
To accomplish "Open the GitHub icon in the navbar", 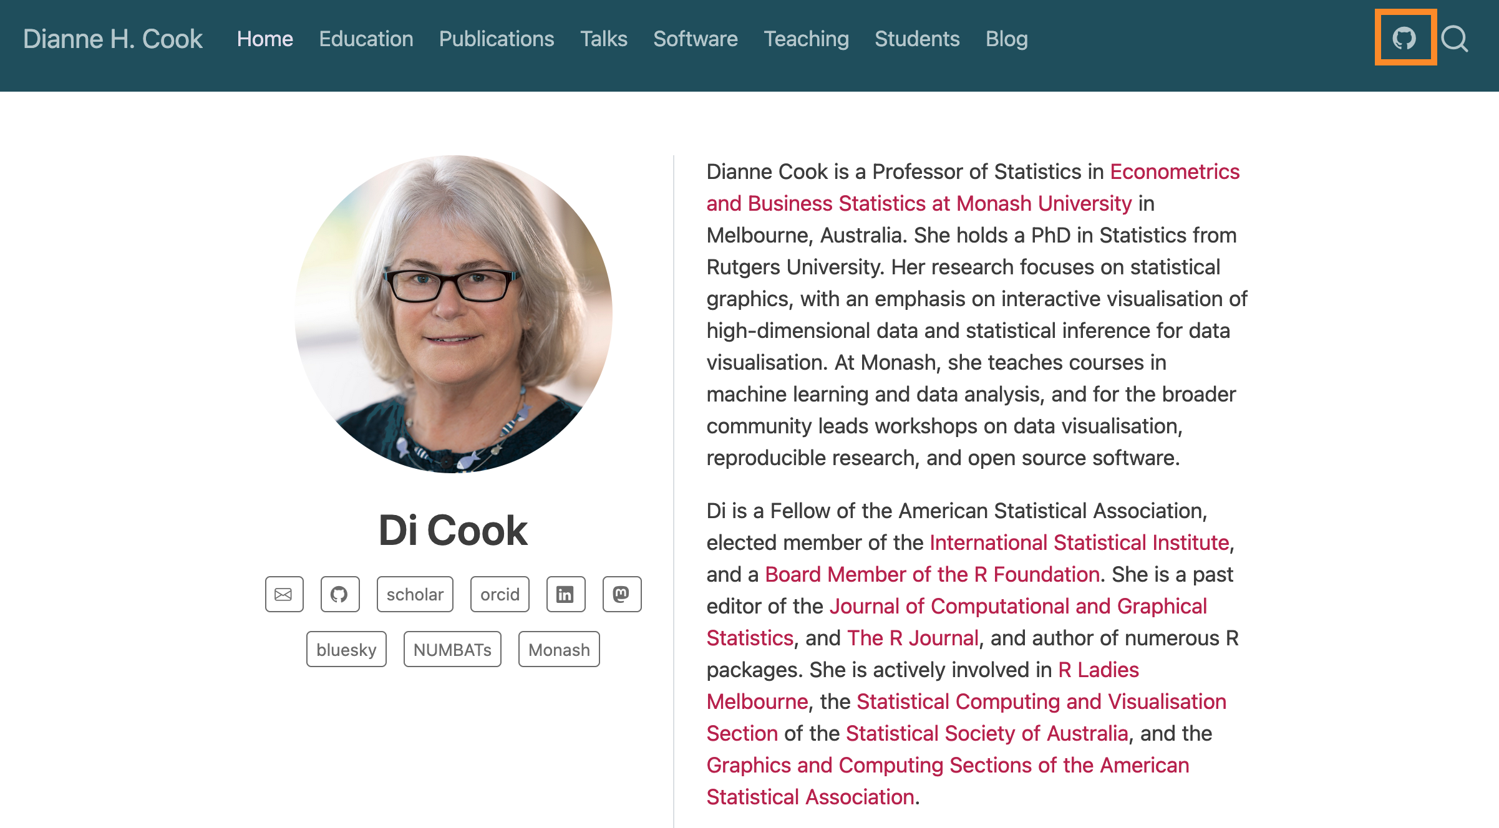I will (1404, 39).
